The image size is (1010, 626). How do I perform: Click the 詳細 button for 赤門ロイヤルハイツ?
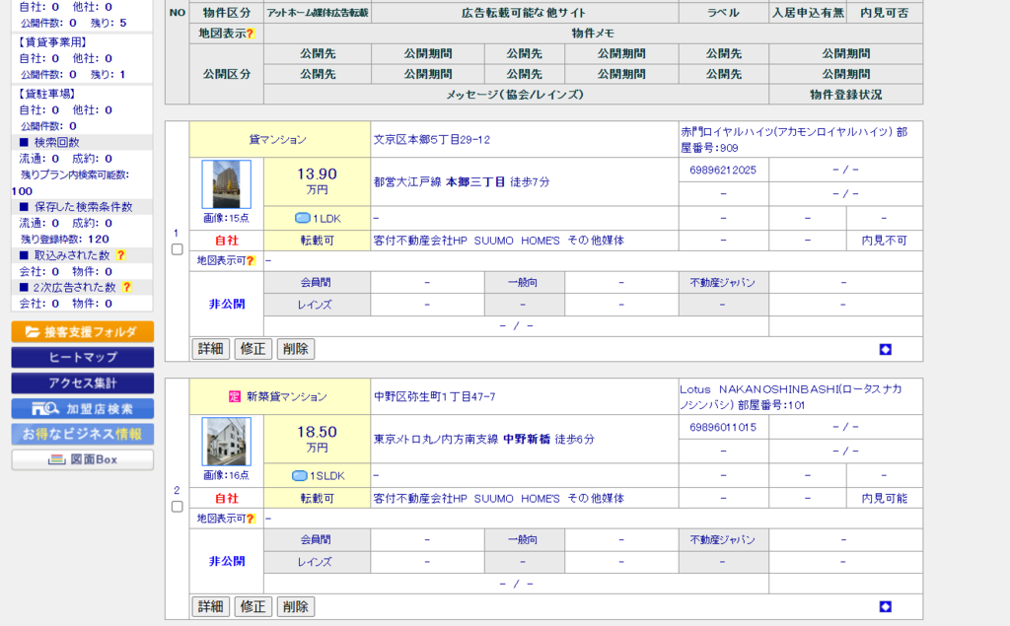click(210, 349)
